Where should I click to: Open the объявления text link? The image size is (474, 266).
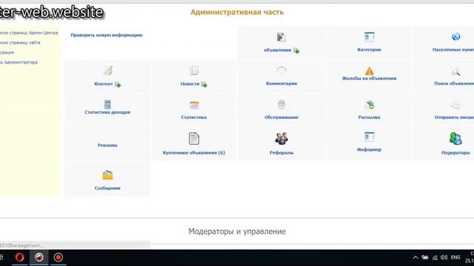point(278,50)
